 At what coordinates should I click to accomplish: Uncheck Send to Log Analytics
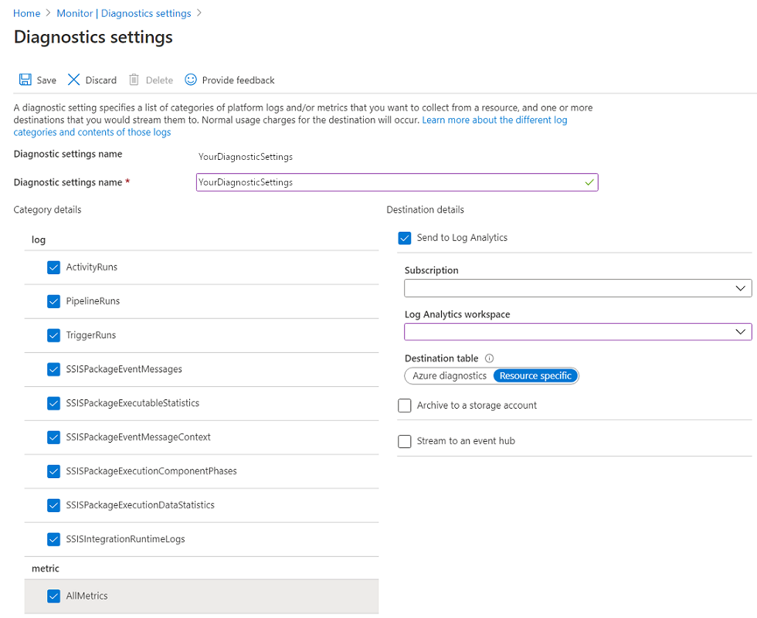coord(404,238)
